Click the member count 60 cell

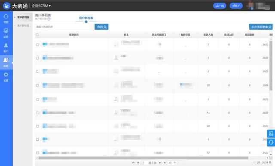click(208, 126)
